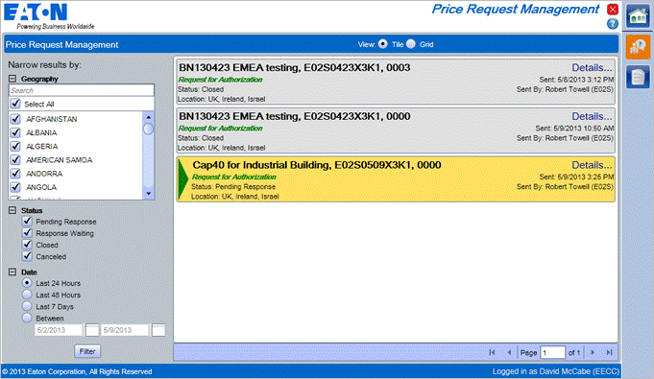The image size is (654, 379).
Task: Select the Last 7 Days date option
Action: tap(27, 306)
